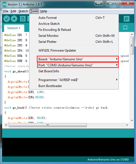Click the 'void go_back()' line
Image resolution: width=136 pixels, height=164 pixels.
56,108
